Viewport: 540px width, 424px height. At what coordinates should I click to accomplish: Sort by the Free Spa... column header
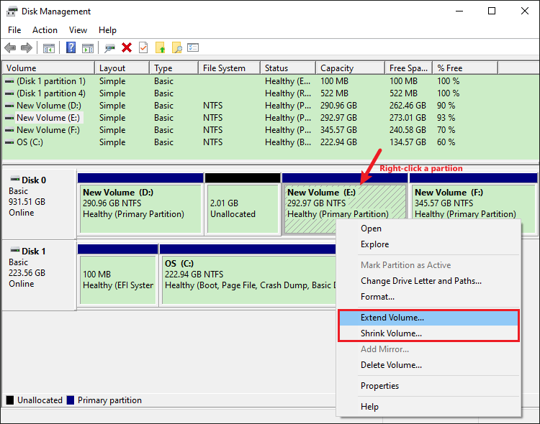(409, 68)
